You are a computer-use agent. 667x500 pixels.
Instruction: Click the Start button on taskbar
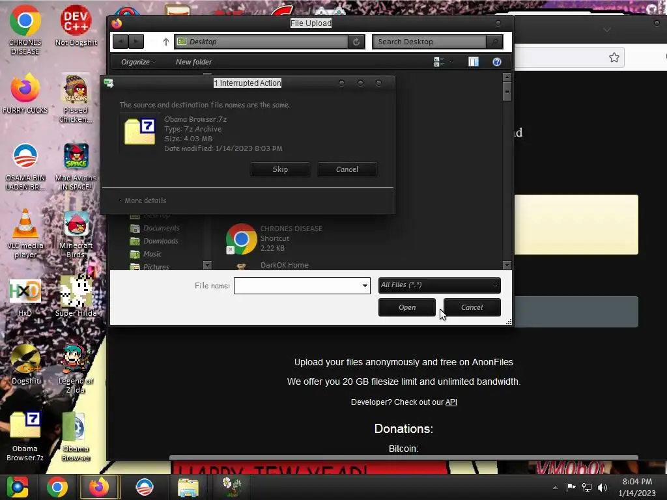click(x=18, y=487)
